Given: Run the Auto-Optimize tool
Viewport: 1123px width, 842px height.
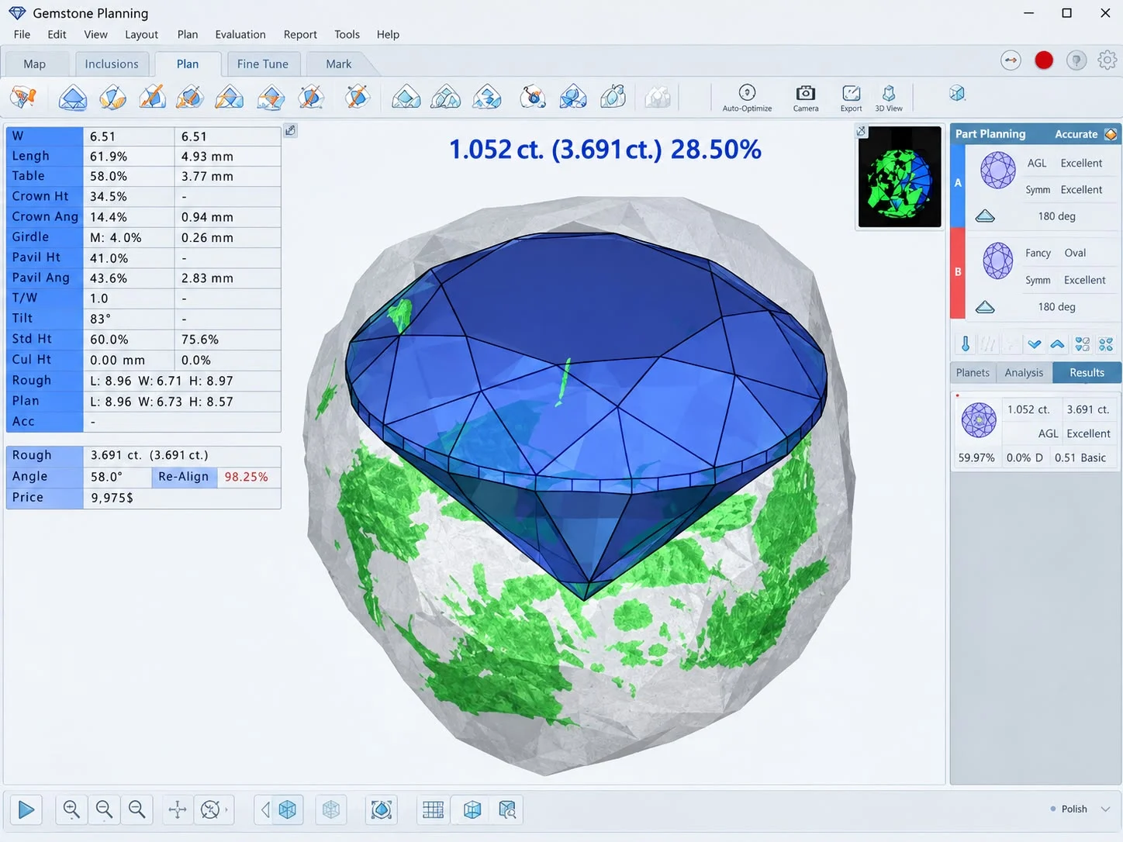Looking at the screenshot, I should point(747,98).
